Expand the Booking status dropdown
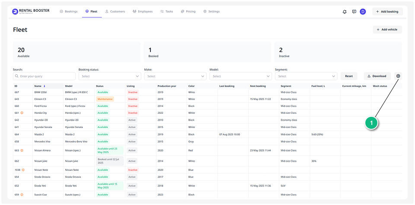 tap(109, 76)
